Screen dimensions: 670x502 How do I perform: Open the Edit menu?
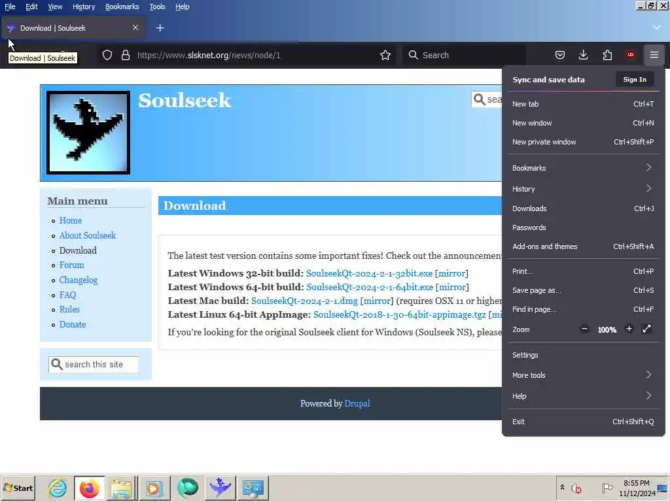tap(31, 7)
